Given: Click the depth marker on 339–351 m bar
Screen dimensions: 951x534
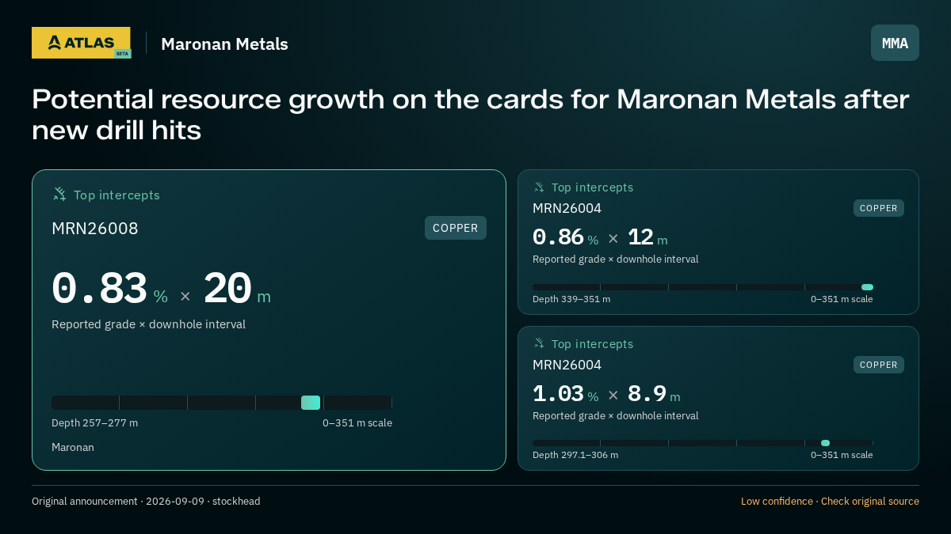Looking at the screenshot, I should [x=867, y=287].
